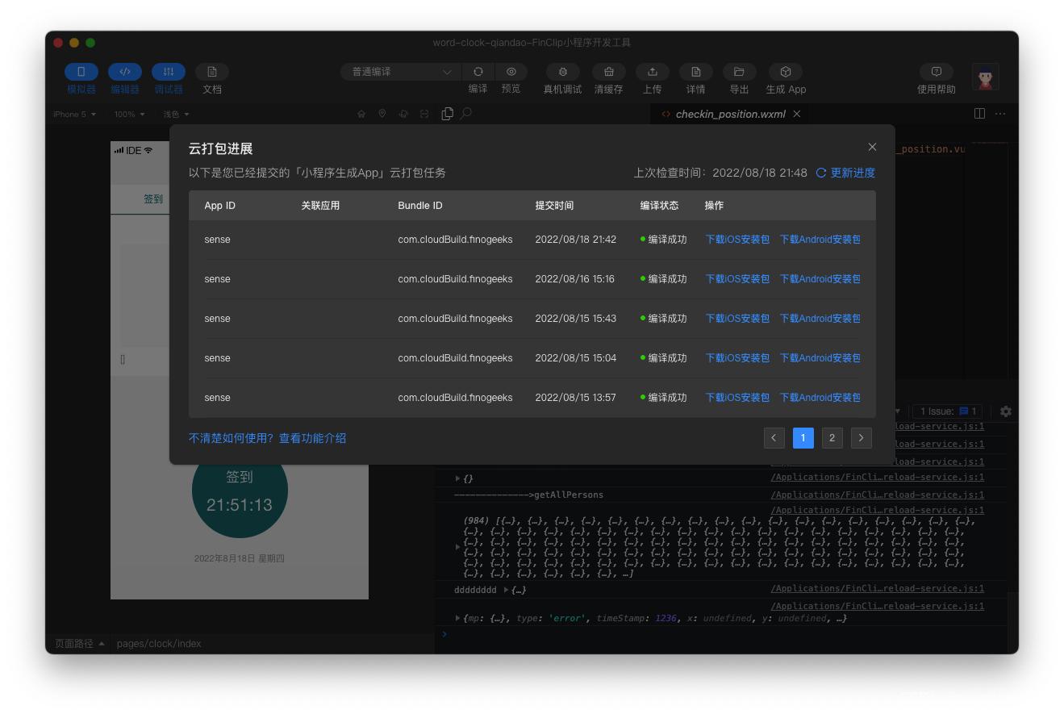The width and height of the screenshot is (1064, 714).
Task: Download iOS package for 2022/08/15 15:43 build
Action: (737, 319)
